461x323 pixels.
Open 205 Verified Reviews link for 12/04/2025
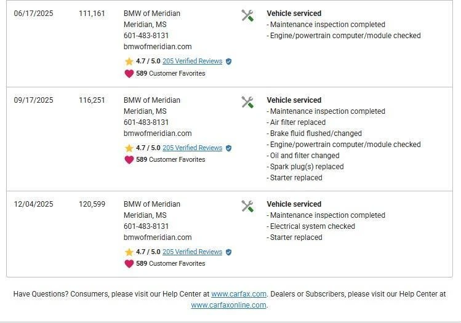[192, 252]
